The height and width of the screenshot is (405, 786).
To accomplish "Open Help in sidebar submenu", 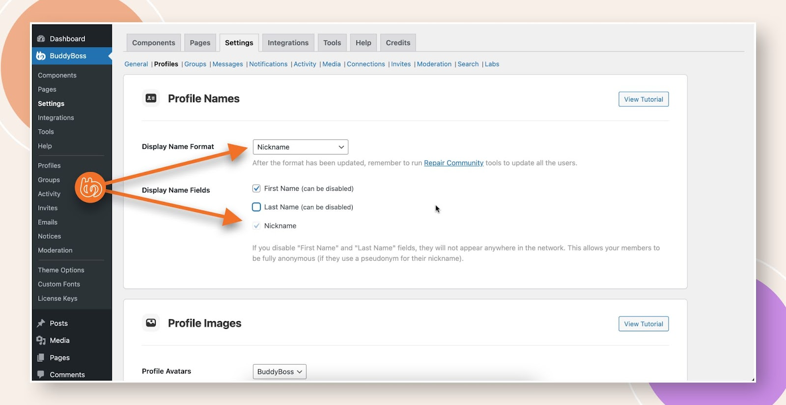I will (x=45, y=146).
